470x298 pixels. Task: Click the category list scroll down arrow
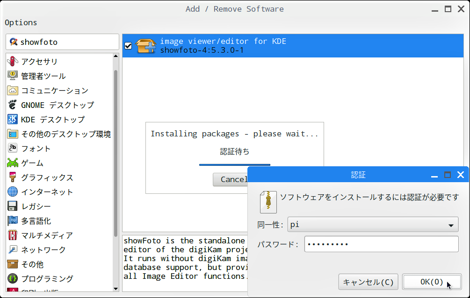[x=116, y=289]
